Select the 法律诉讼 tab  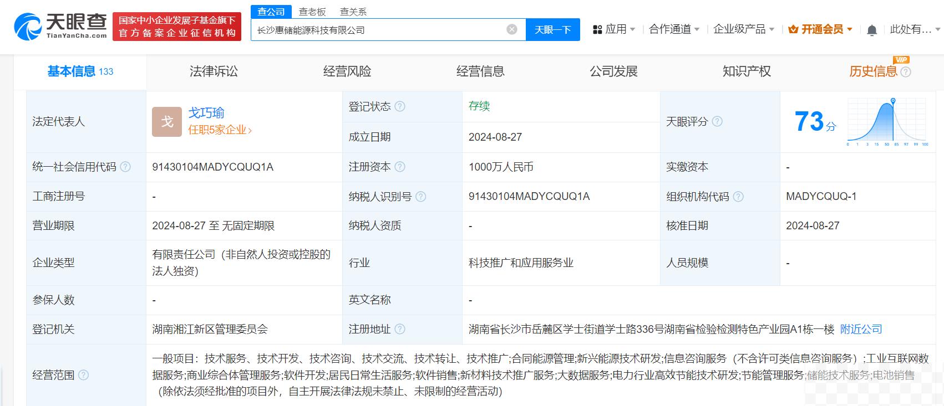(x=214, y=71)
